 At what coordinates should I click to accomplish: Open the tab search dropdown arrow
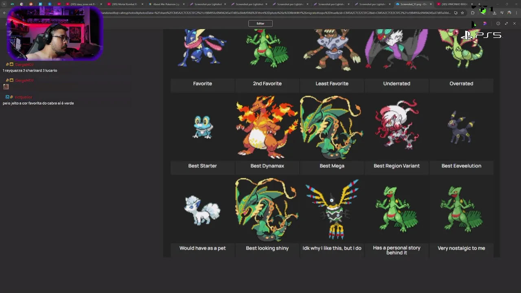coord(4,4)
